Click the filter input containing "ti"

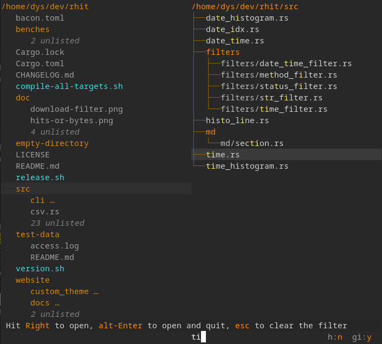198,337
